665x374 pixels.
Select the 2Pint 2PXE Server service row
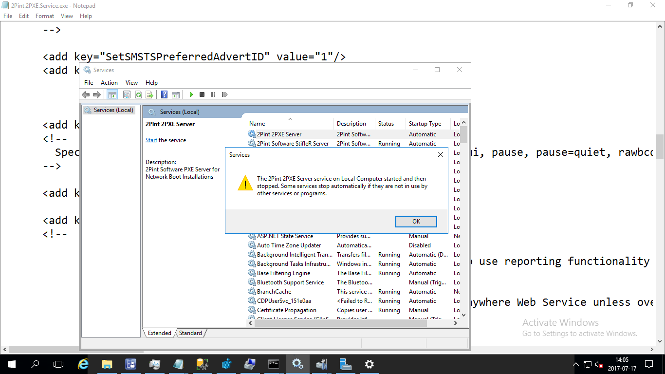coord(353,134)
